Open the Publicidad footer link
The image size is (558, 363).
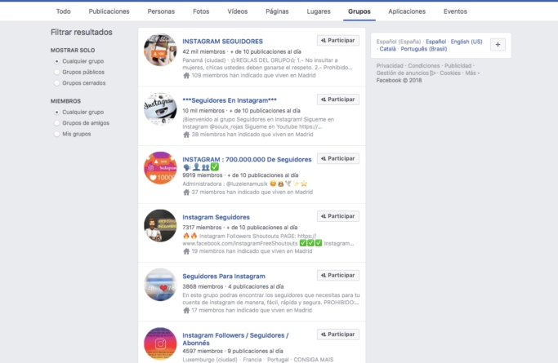458,66
